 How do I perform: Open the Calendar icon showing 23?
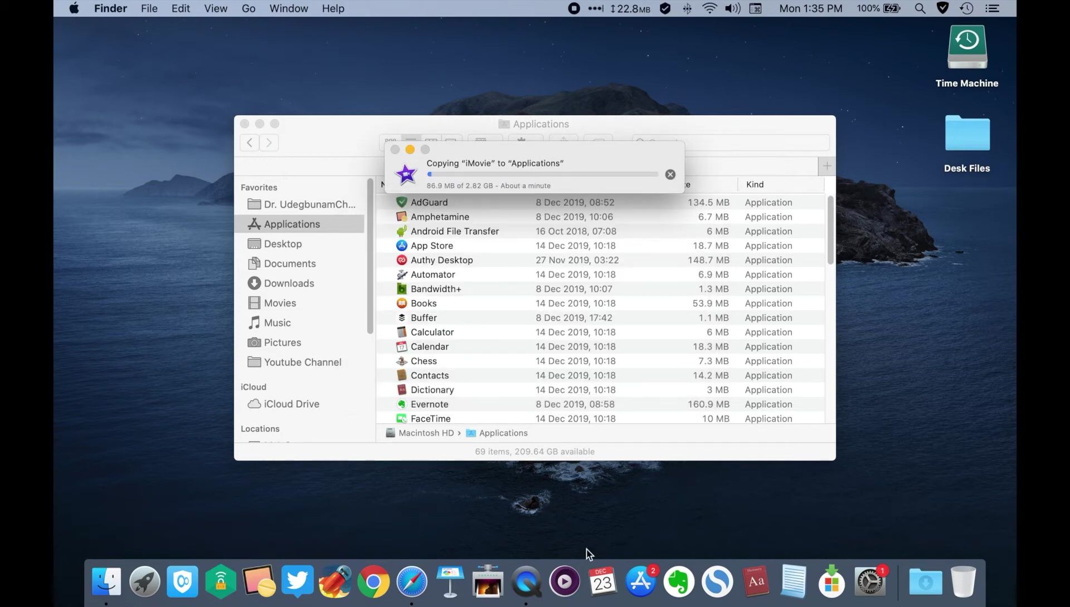[602, 582]
